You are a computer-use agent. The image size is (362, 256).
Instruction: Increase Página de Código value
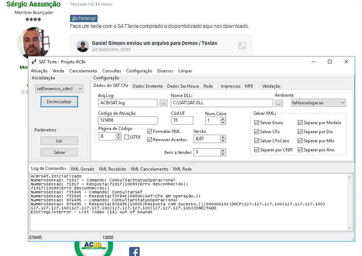(119, 135)
